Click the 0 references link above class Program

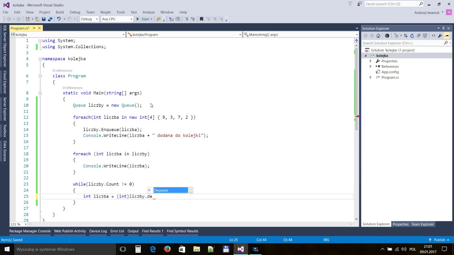pos(62,70)
